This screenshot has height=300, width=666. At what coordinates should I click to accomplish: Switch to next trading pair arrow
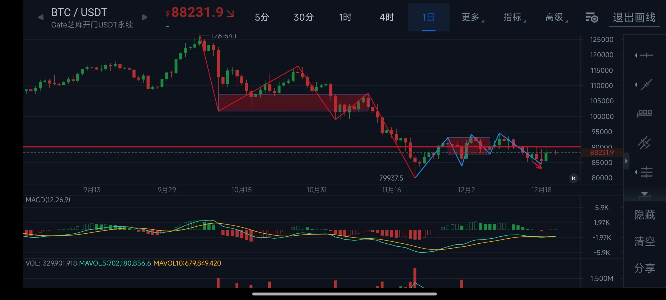coord(144,17)
